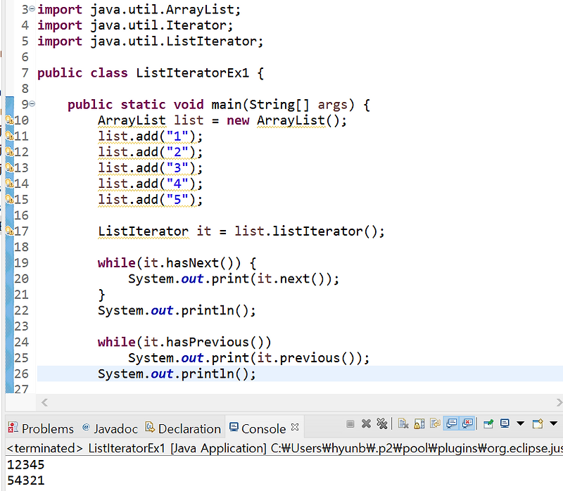This screenshot has height=491, width=563.
Task: Expand the Open Console dropdown arrow
Action: (x=552, y=424)
